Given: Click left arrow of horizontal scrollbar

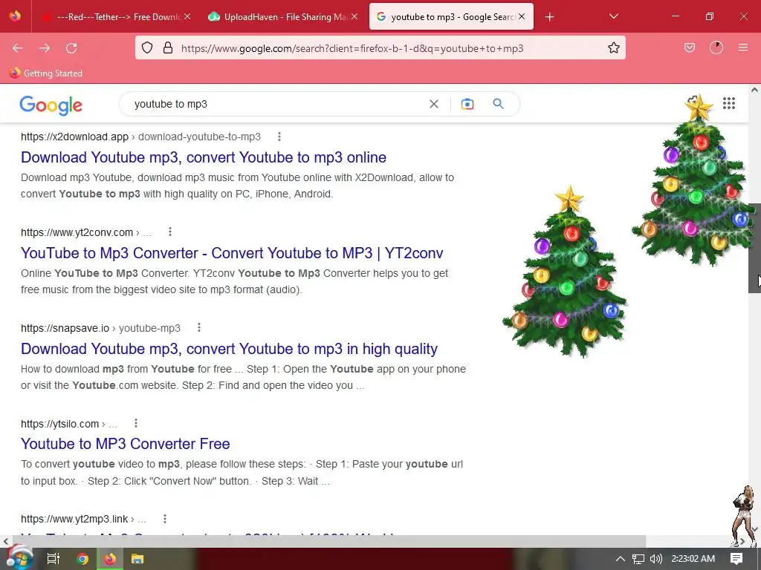Looking at the screenshot, I should (x=5, y=541).
